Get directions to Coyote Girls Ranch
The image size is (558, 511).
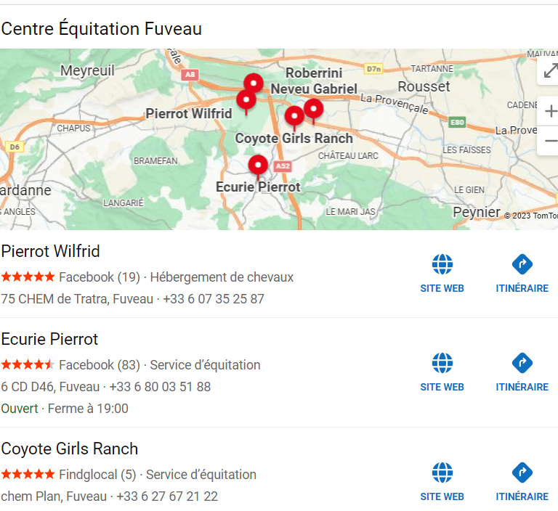tap(522, 473)
